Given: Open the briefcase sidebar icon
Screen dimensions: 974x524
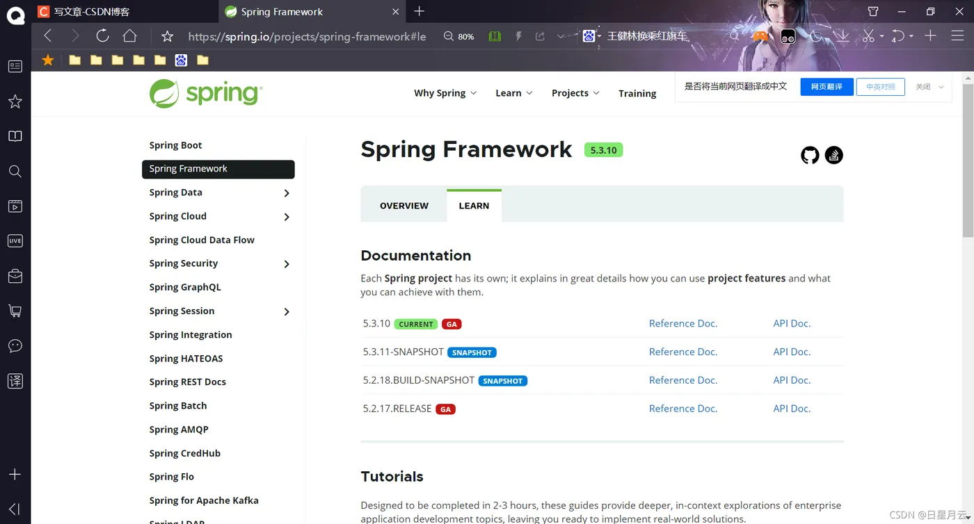Looking at the screenshot, I should pos(15,276).
